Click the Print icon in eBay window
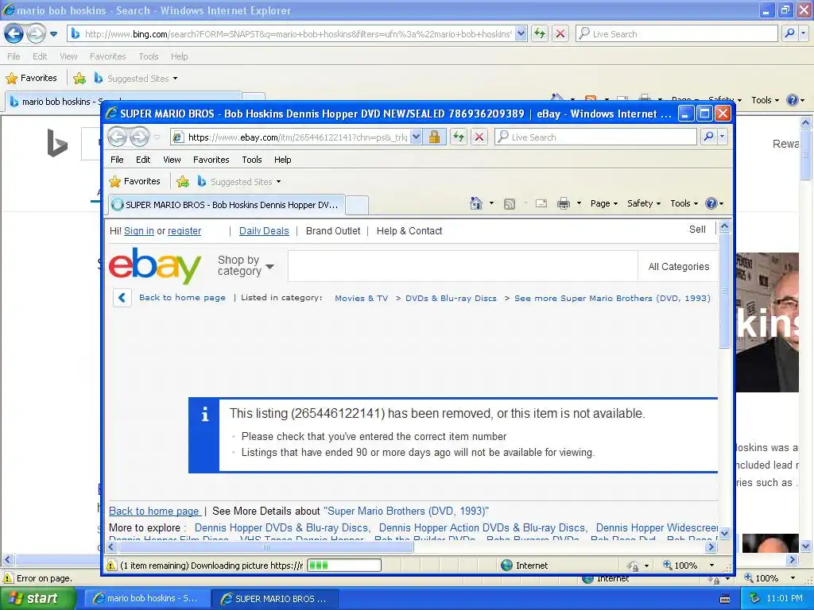814x610 pixels. coord(564,204)
